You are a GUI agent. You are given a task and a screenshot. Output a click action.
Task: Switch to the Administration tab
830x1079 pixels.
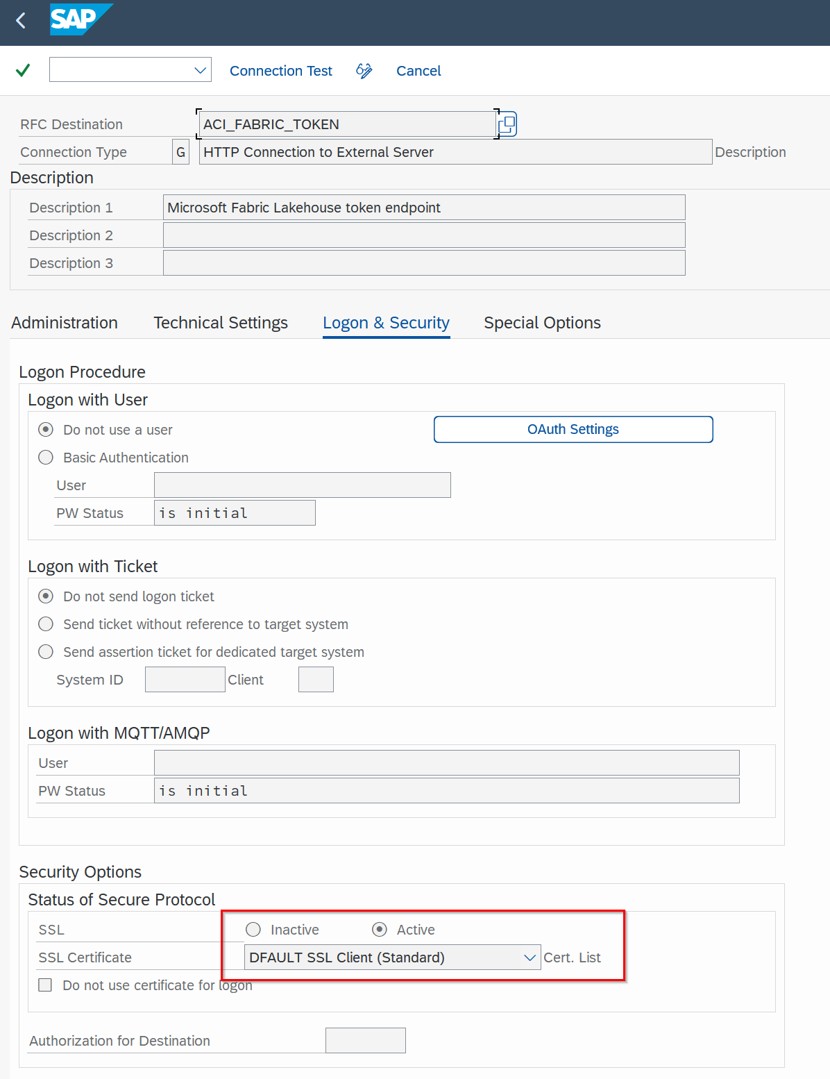pos(65,323)
